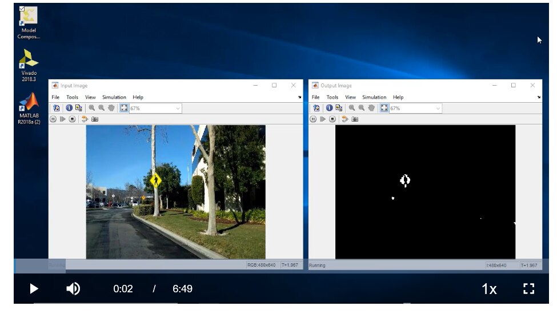Open File menu in Output Image window
Screen dimensions: 557x318
[315, 97]
